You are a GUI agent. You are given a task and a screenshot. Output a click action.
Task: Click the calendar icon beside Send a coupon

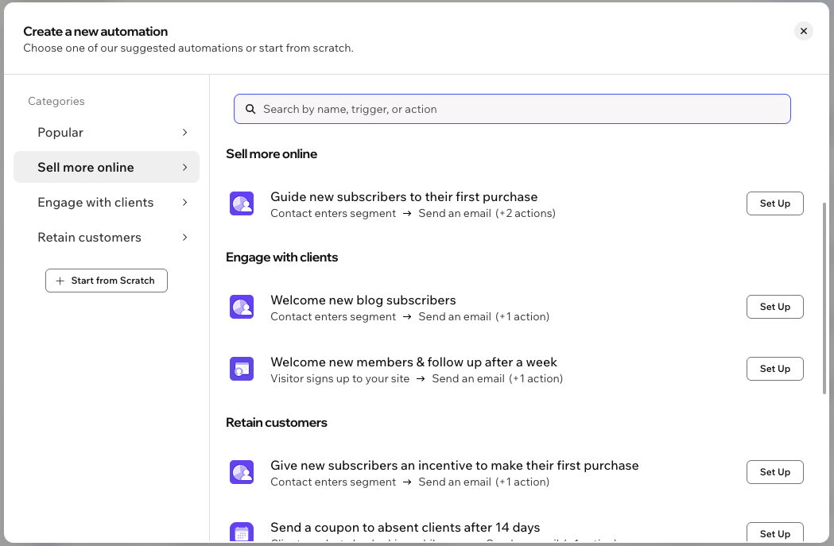tap(242, 532)
